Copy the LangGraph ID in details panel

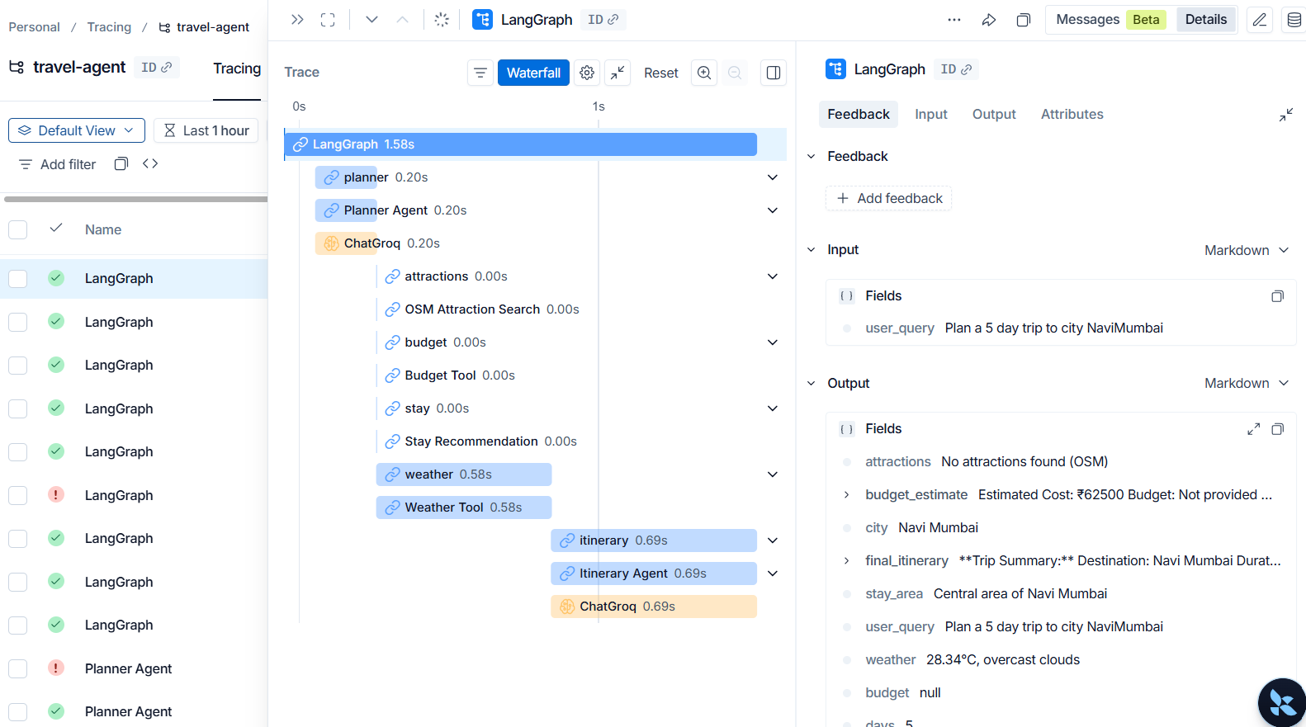pos(956,69)
